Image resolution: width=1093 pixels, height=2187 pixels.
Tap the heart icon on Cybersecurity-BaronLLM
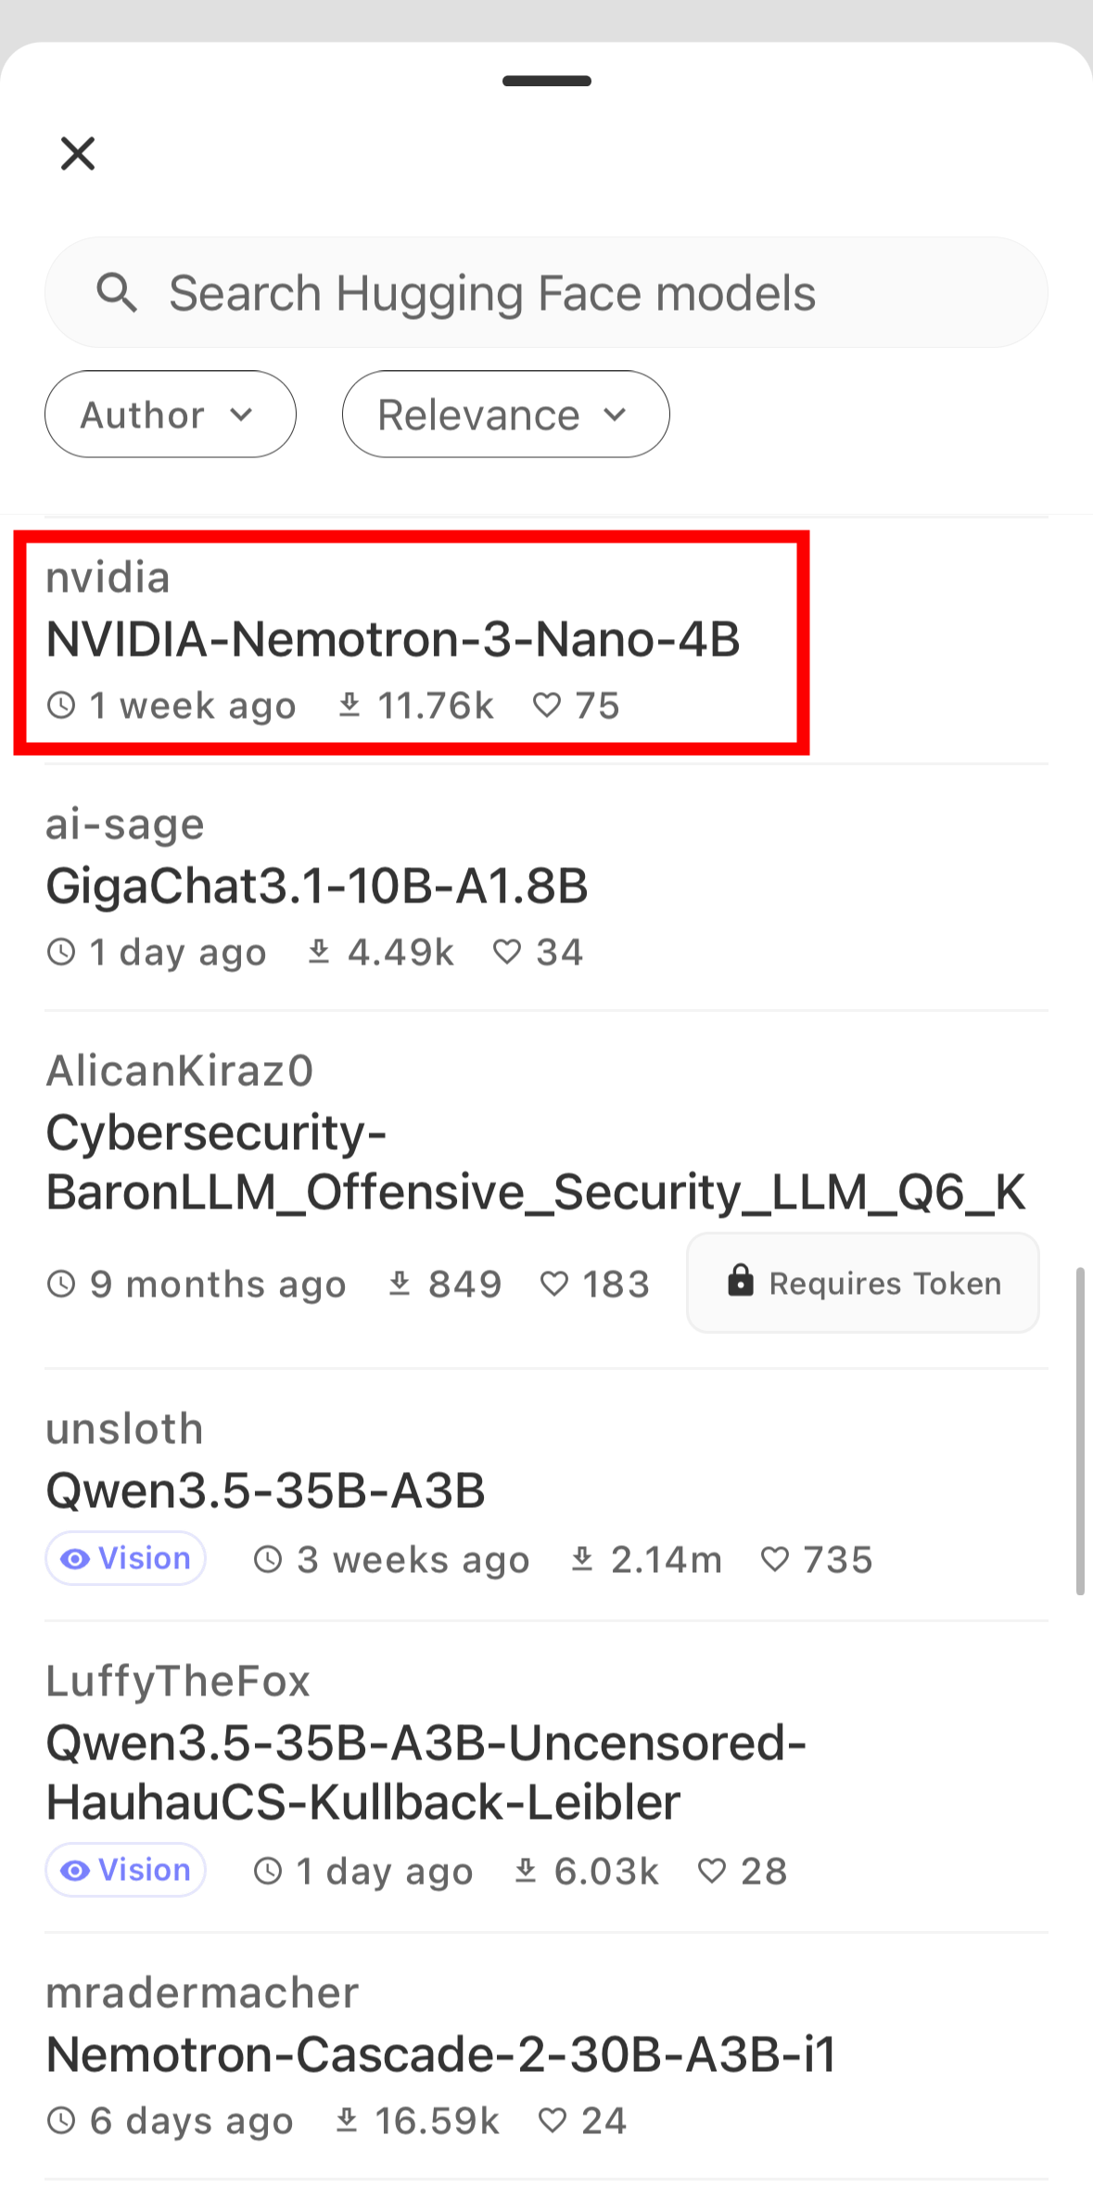click(x=553, y=1285)
